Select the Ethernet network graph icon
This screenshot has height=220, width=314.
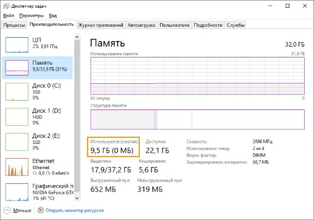(x=17, y=167)
